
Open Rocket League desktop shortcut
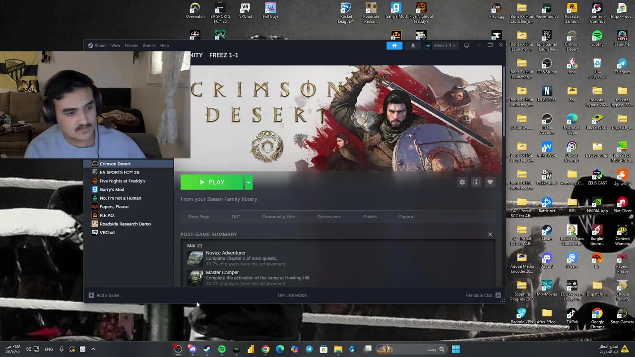(346, 13)
